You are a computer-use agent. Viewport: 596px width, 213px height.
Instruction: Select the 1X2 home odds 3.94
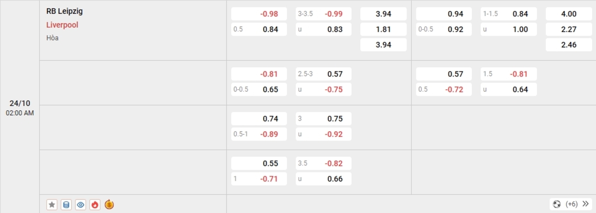[x=383, y=14]
